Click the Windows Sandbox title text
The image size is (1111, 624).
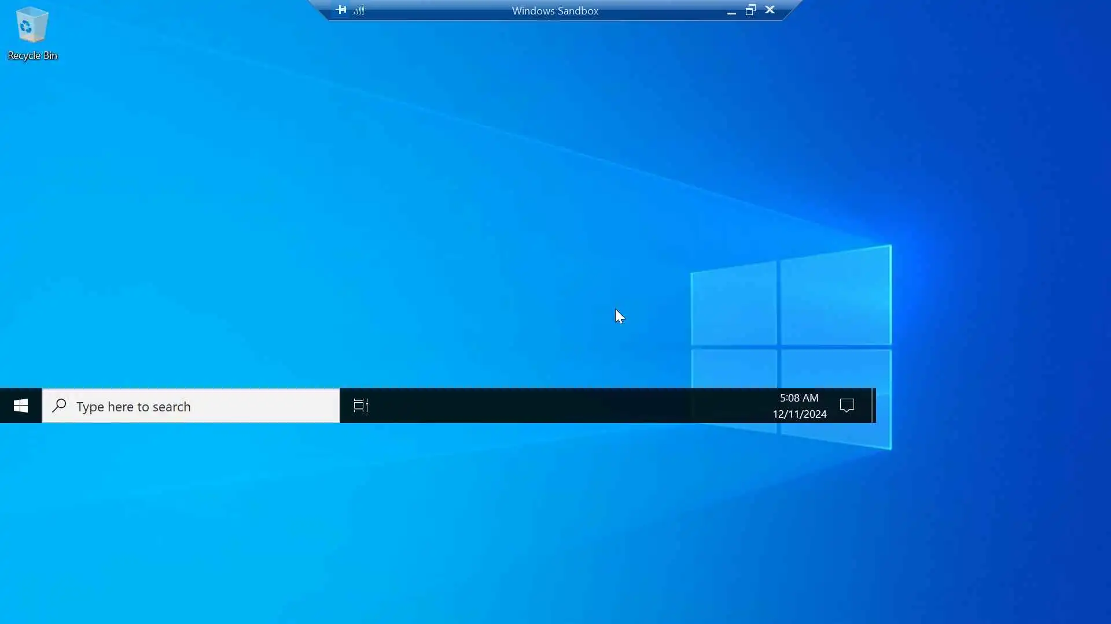(x=555, y=11)
